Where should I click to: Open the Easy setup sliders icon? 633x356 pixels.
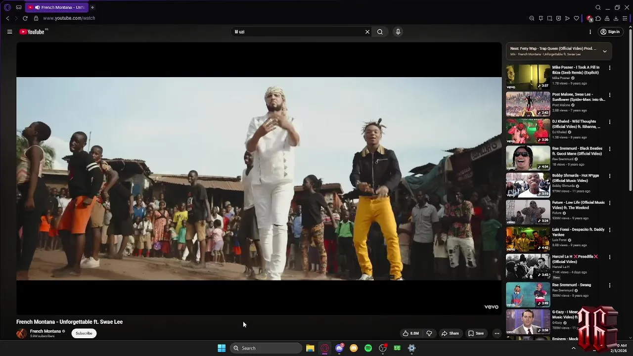(x=625, y=18)
